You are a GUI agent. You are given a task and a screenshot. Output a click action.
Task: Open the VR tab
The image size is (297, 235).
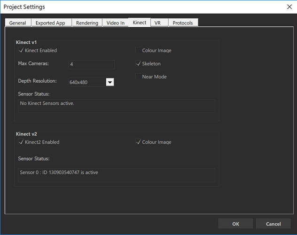click(x=159, y=23)
